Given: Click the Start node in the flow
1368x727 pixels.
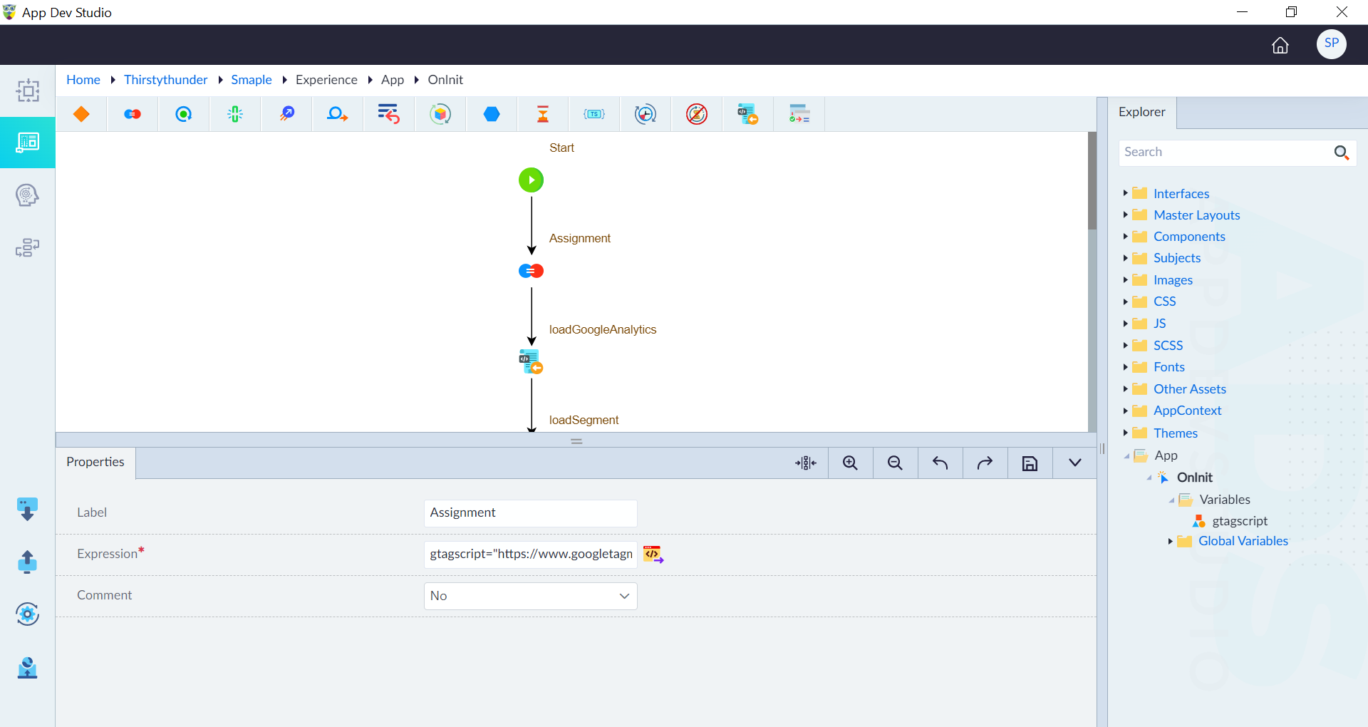Looking at the screenshot, I should tap(531, 180).
